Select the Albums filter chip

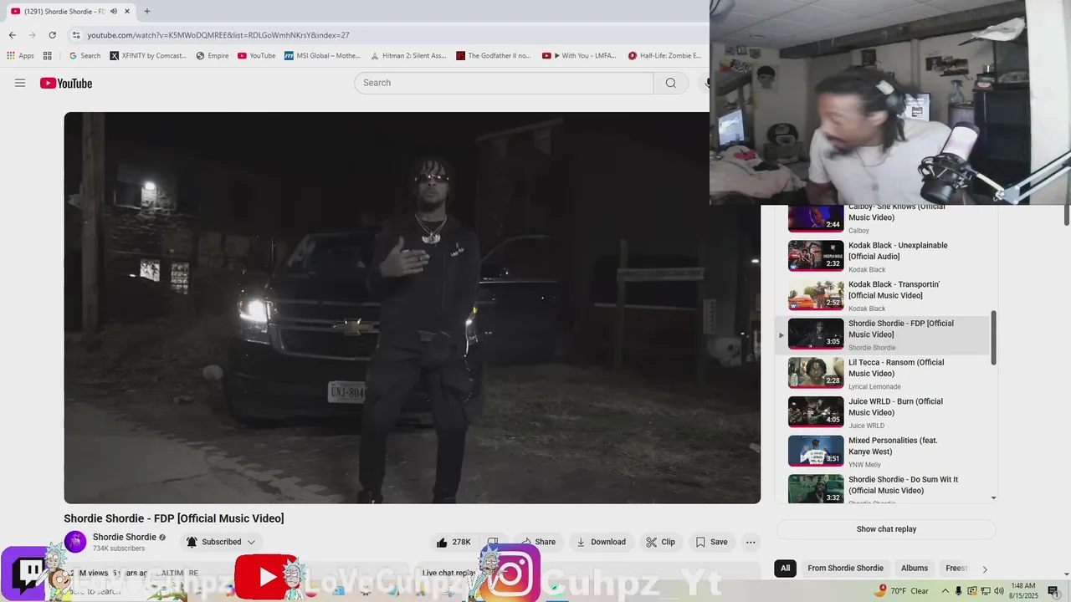click(915, 569)
